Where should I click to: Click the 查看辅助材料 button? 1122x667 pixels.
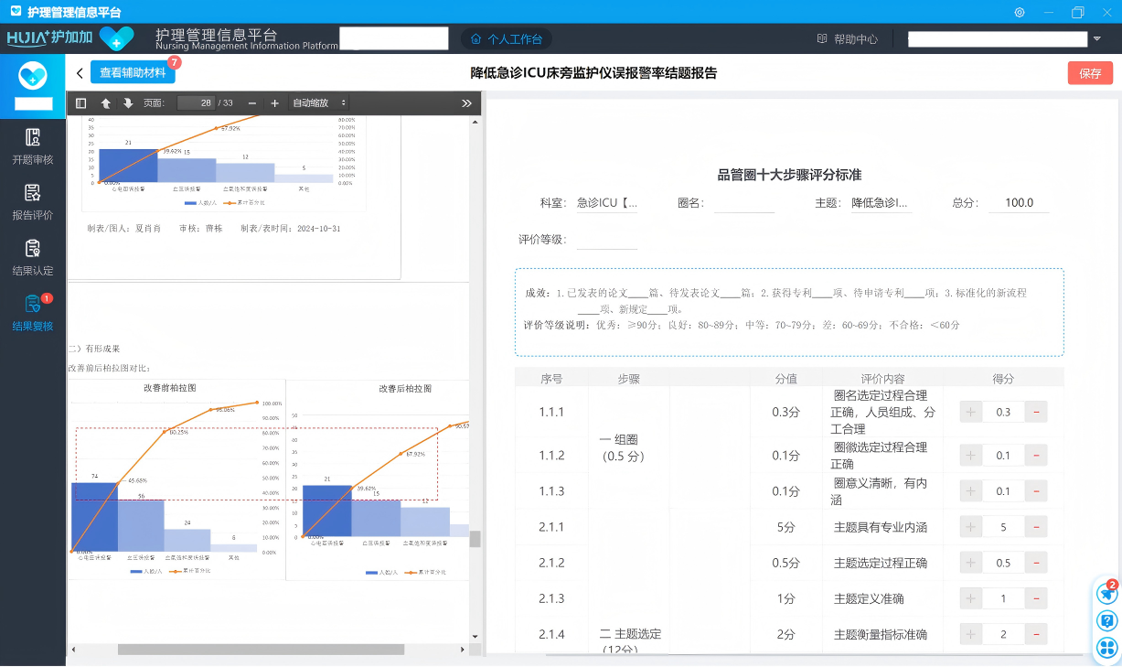click(133, 73)
